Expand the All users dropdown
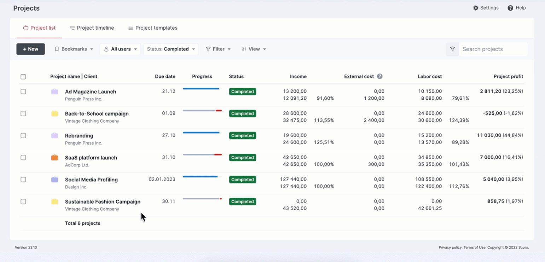 click(x=120, y=49)
